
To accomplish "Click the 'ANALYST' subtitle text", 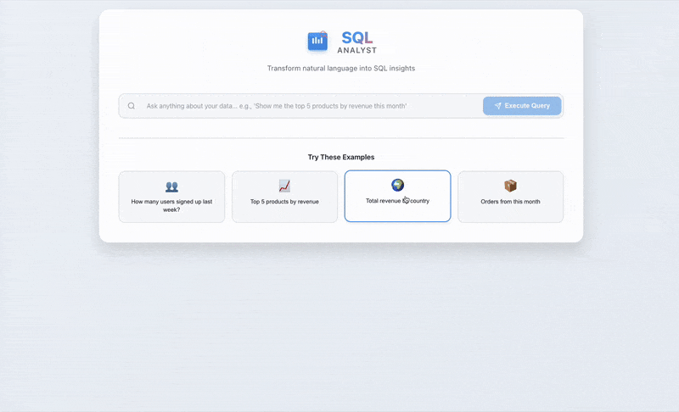I will coord(356,51).
